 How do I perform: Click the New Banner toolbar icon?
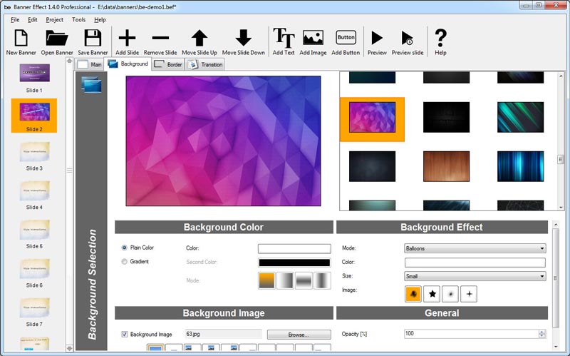tap(21, 39)
